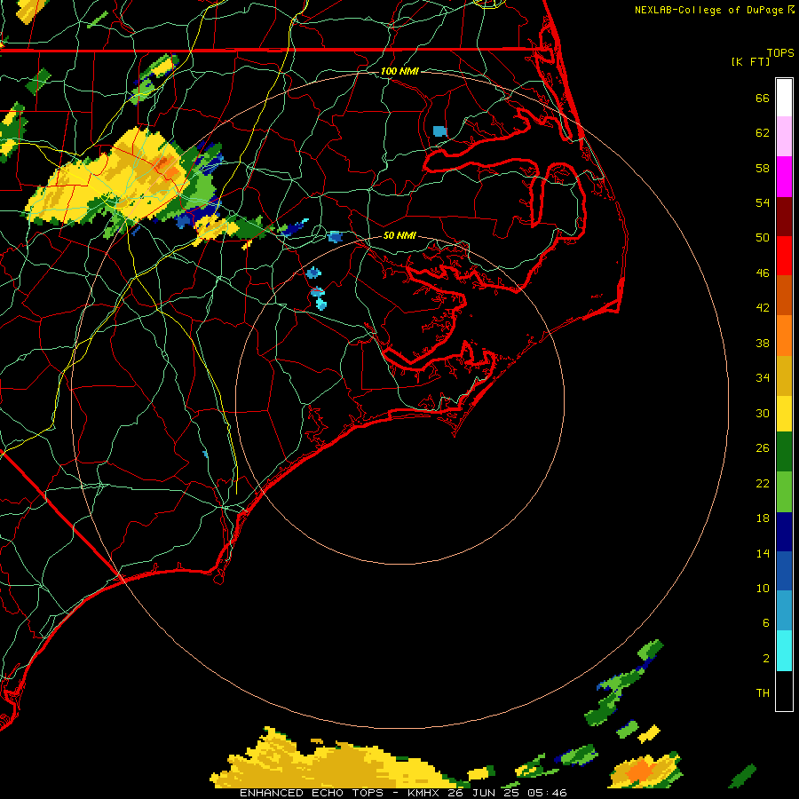Click the gold legend swatch above yellow
Screen dimensions: 799x799
[x=784, y=376]
